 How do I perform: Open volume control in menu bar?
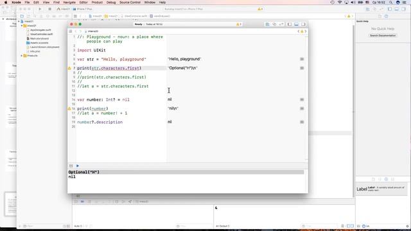(353, 3)
